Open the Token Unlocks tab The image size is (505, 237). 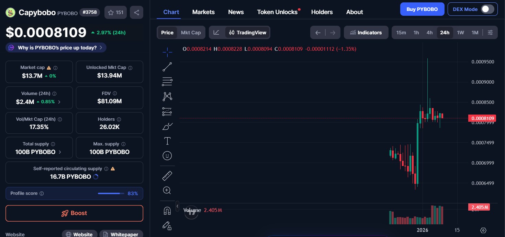point(277,12)
